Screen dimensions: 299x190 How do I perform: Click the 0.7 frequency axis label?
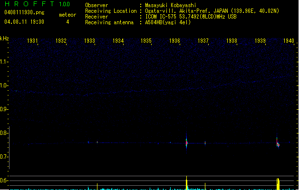pos(4,157)
